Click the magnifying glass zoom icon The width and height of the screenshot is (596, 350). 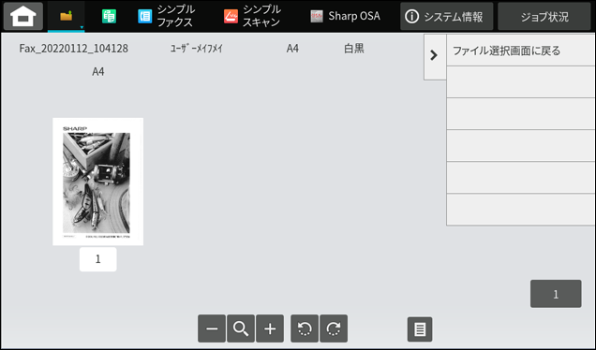pos(241,328)
